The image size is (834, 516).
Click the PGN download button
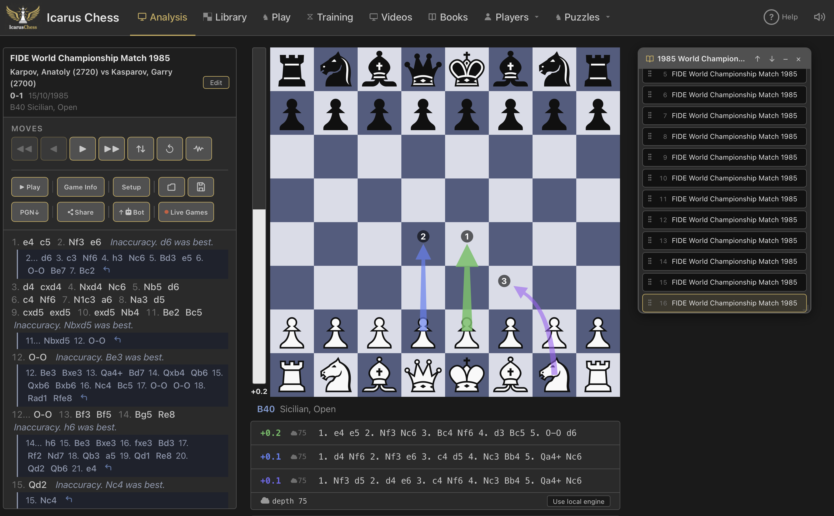(x=30, y=212)
